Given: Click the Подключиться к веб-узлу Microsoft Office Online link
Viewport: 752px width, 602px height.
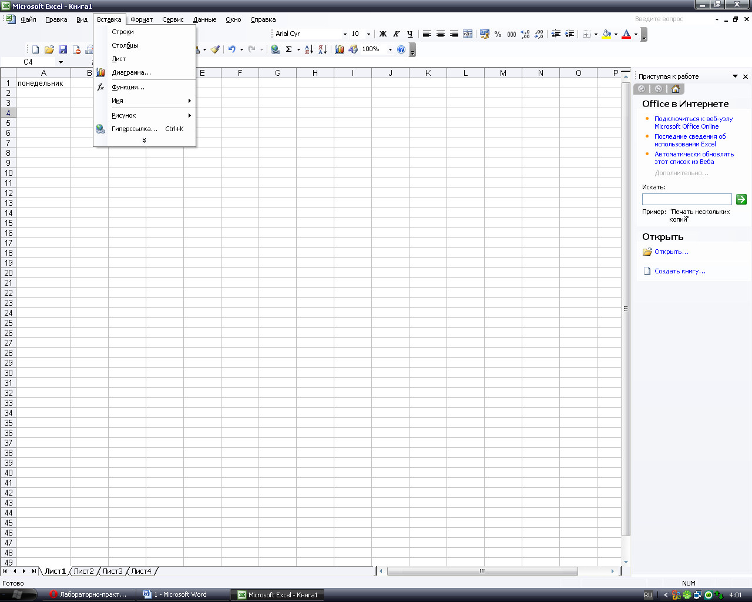Looking at the screenshot, I should click(x=693, y=122).
